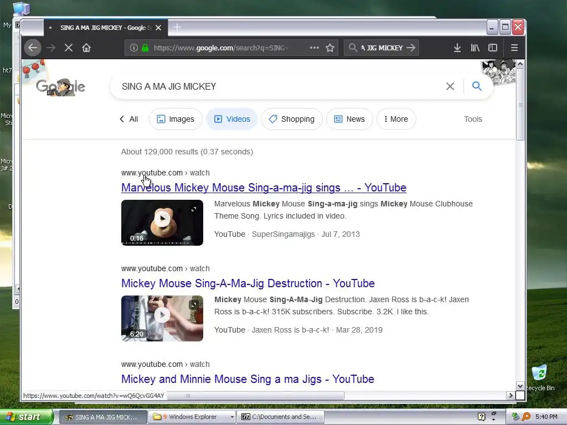
Task: Expand Windows Explorer taskbar group arrow
Action: 232,417
